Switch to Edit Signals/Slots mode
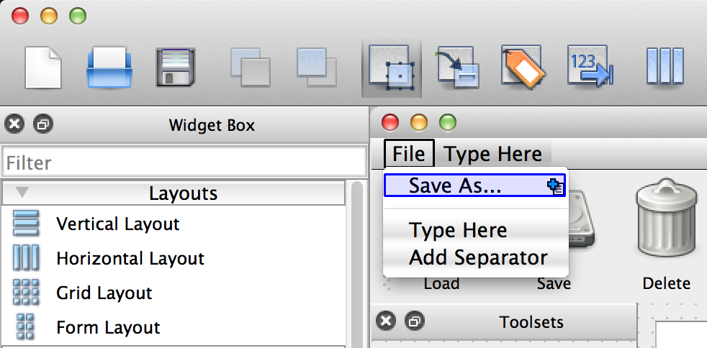Viewport: 707px width, 348px height. click(456, 68)
